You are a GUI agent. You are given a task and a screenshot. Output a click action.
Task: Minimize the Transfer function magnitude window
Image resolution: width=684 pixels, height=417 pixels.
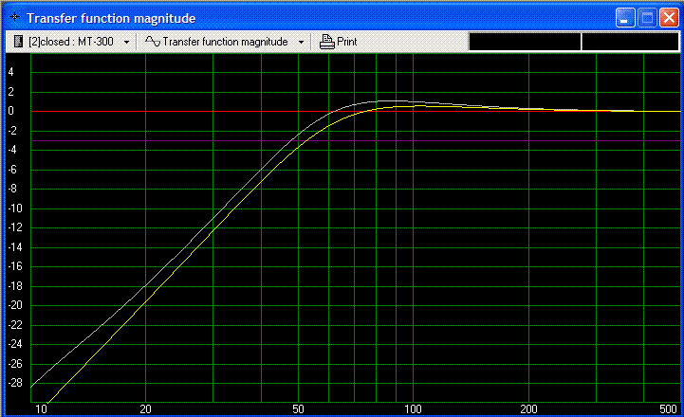[625, 18]
